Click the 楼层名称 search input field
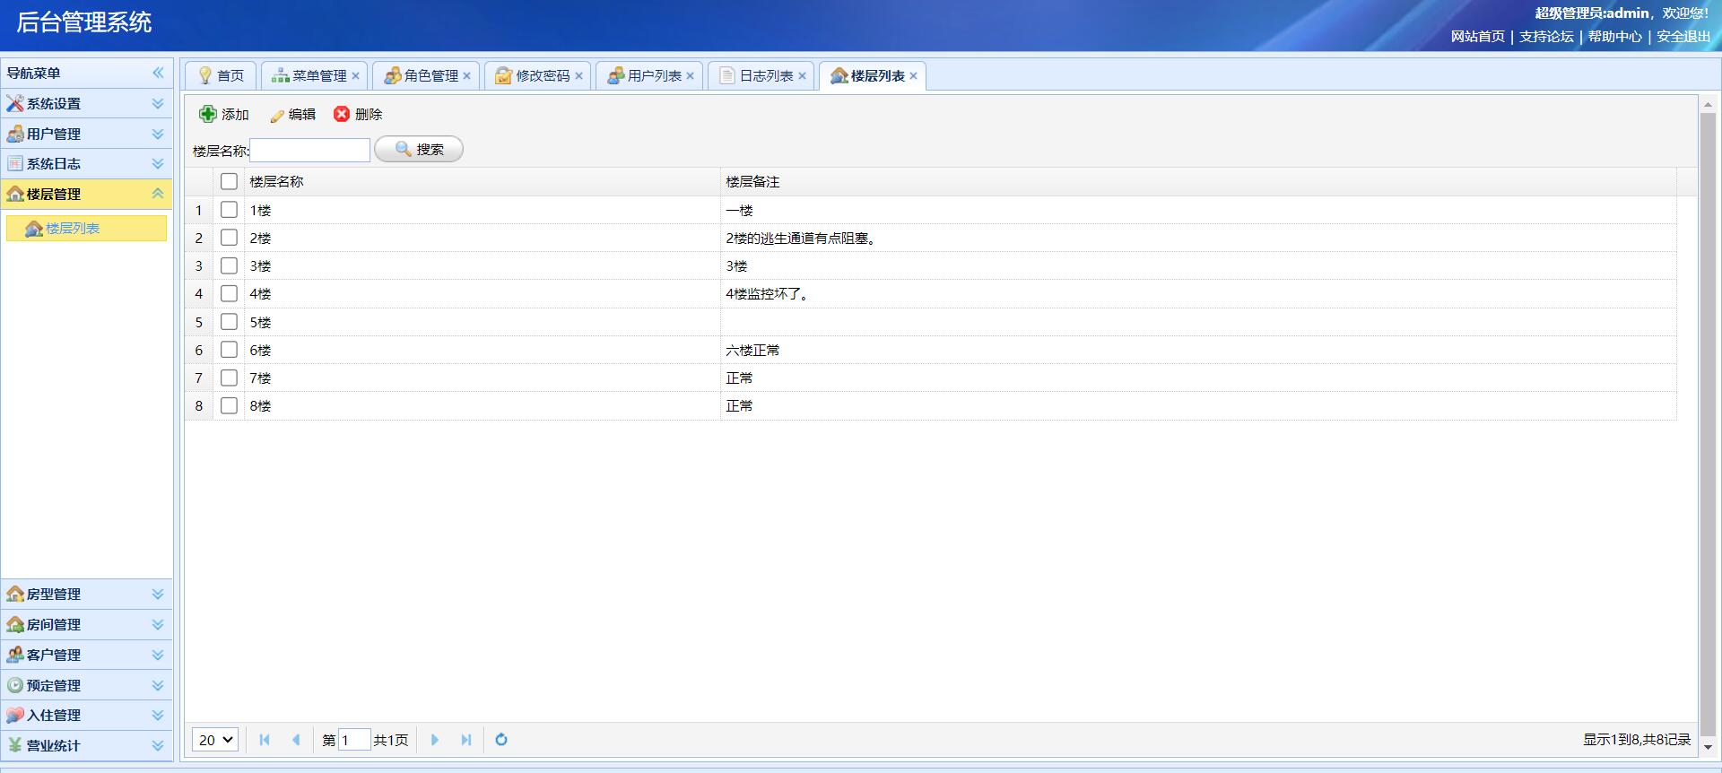Image resolution: width=1722 pixels, height=773 pixels. (309, 150)
